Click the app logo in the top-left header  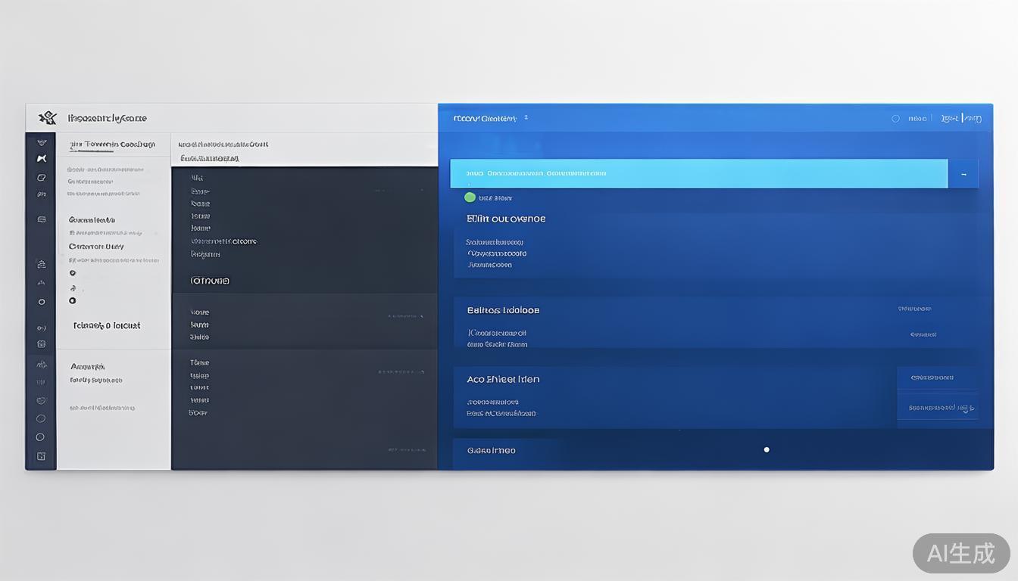[x=48, y=118]
